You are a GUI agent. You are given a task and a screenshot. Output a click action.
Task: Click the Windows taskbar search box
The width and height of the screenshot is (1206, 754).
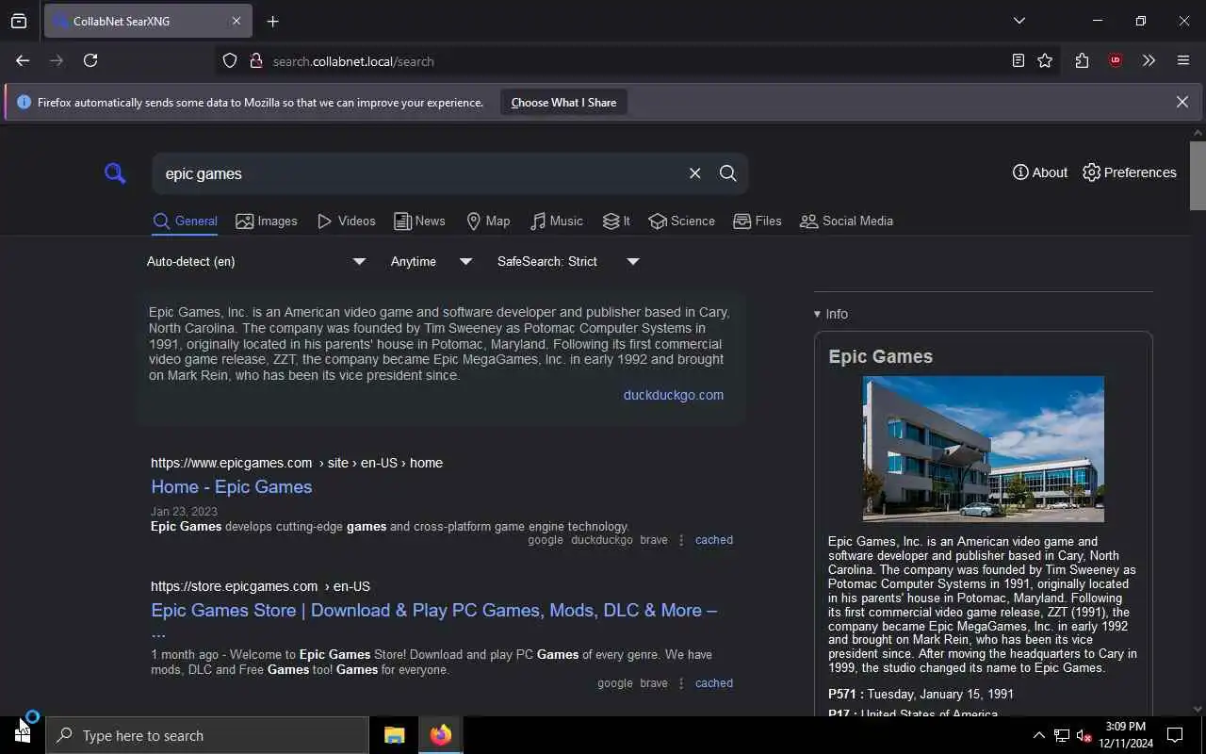[x=207, y=735]
